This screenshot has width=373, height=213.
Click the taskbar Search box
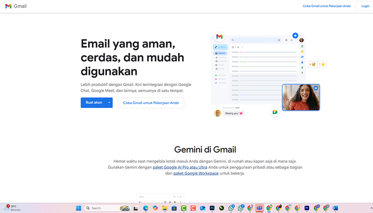107,208
